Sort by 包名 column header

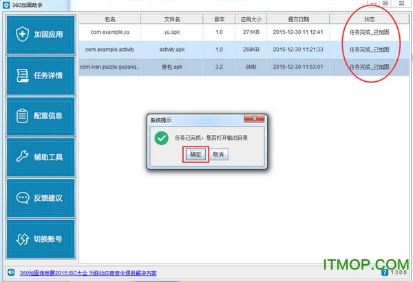pyautogui.click(x=110, y=19)
